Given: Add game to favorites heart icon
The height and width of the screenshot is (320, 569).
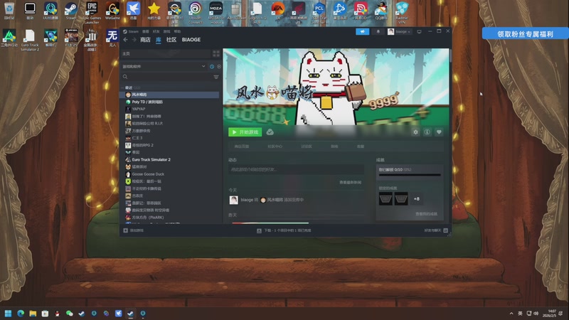Looking at the screenshot, I should tap(439, 132).
